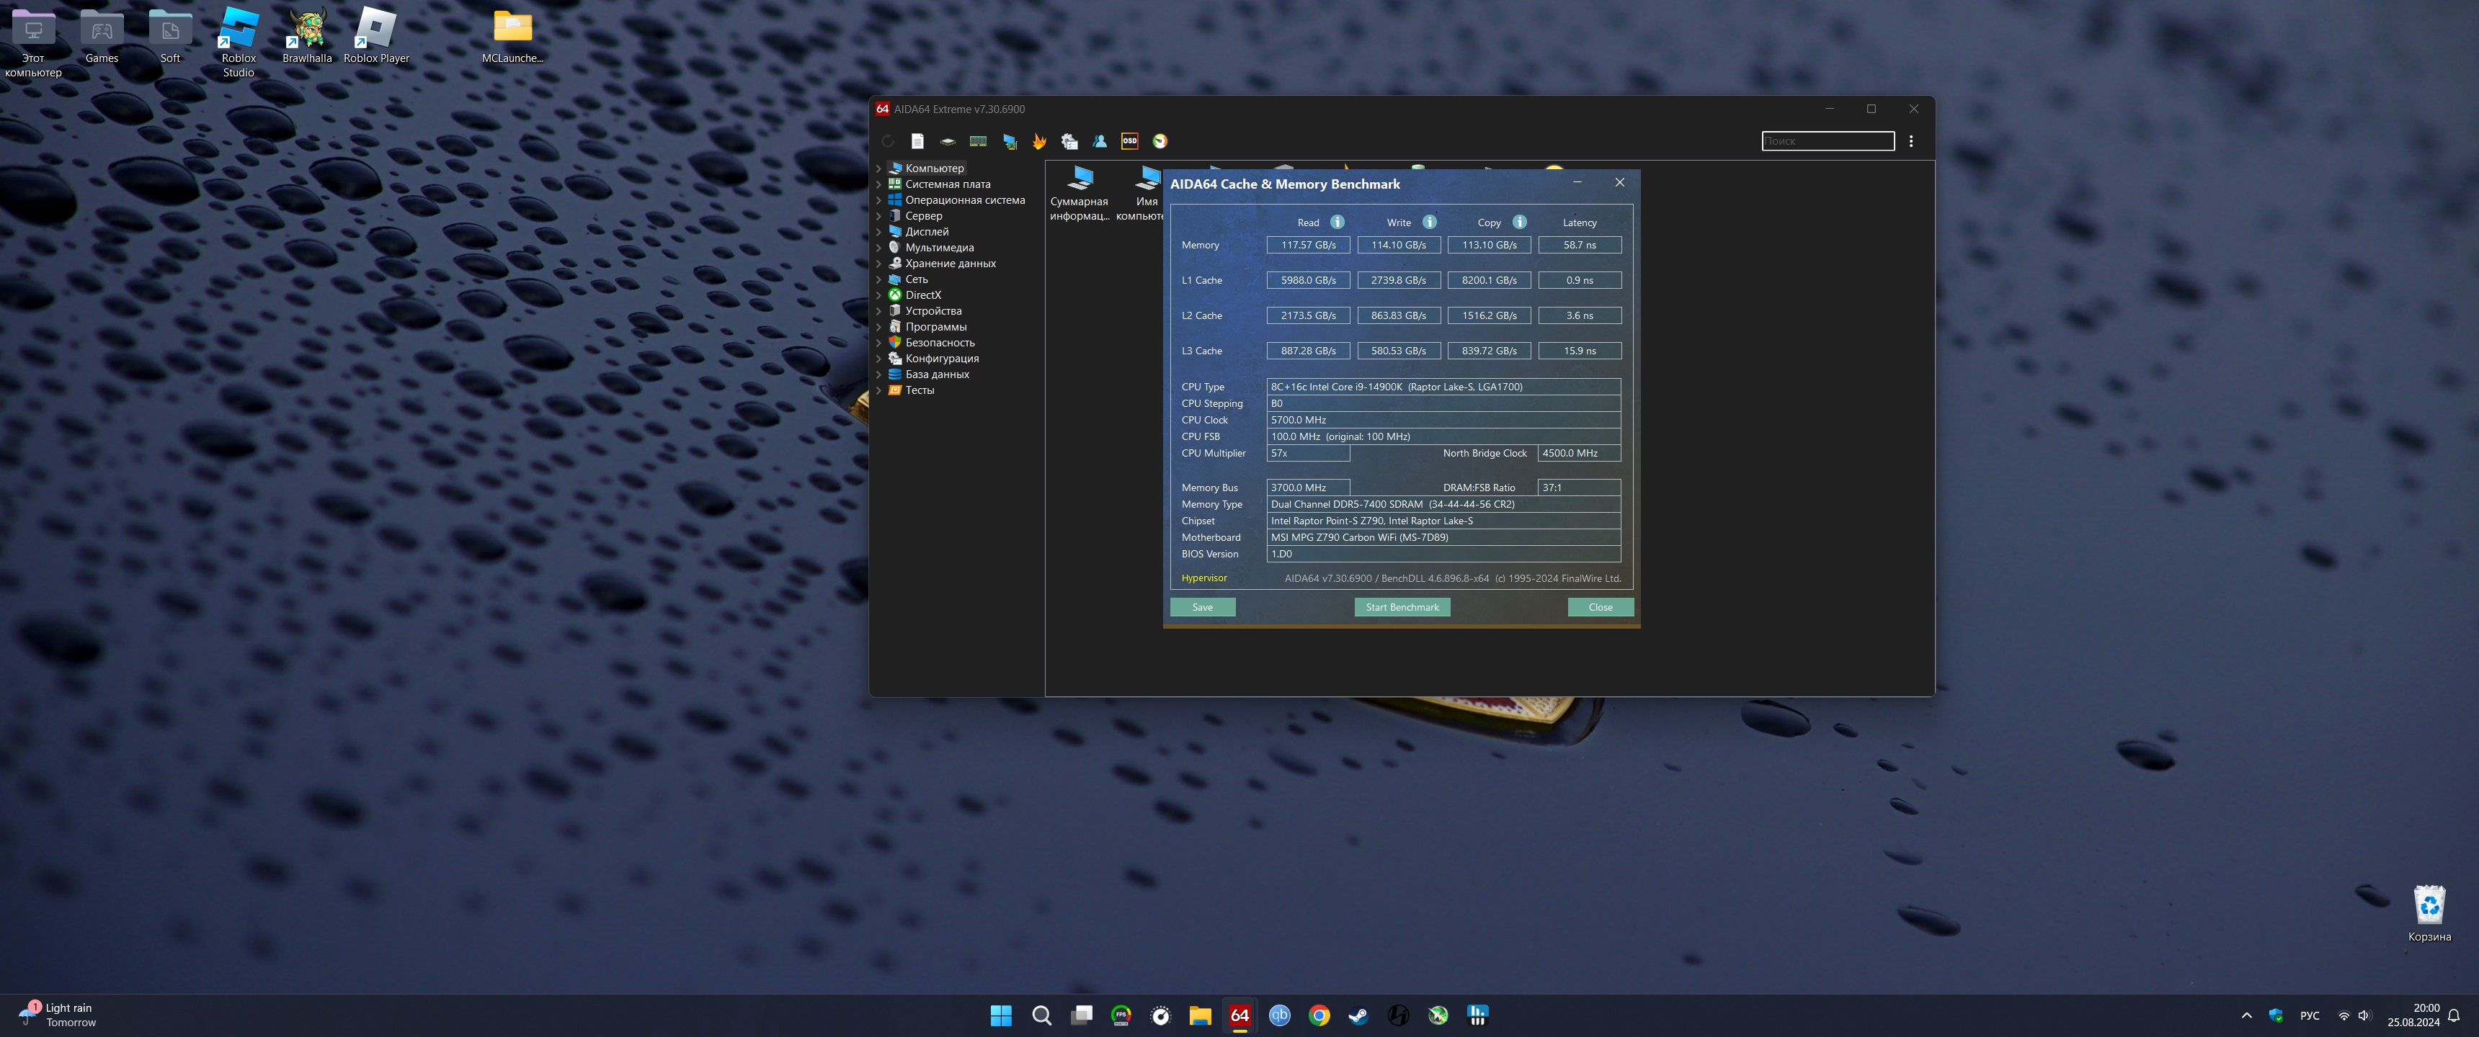Click the Read column info icon
2479x1037 pixels.
pyautogui.click(x=1337, y=223)
